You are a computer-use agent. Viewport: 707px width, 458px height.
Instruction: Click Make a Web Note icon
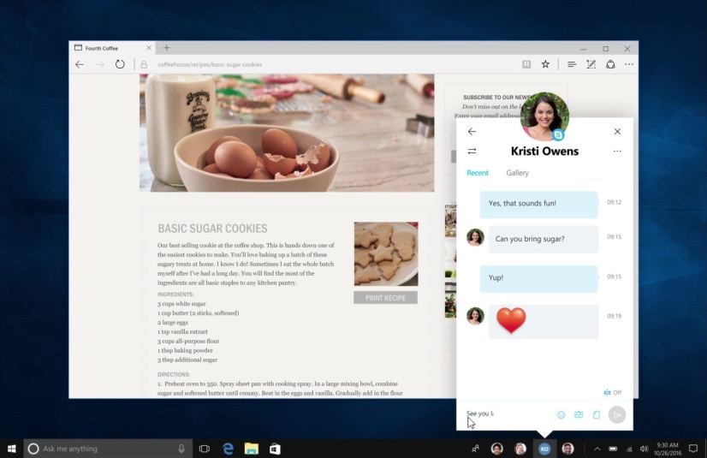591,64
